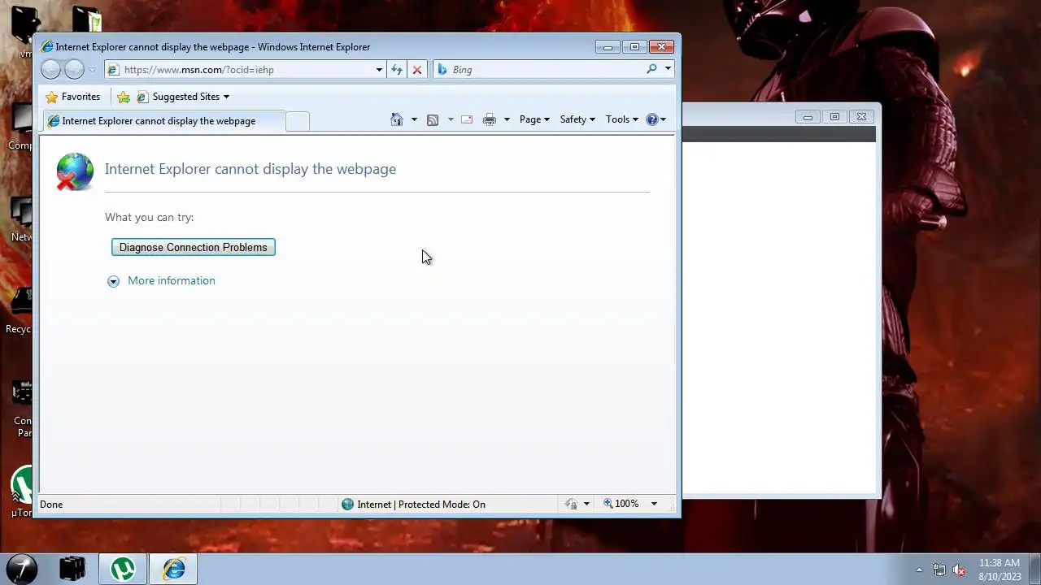Click Add to Favorites Bar star icon
The height and width of the screenshot is (585, 1041).
(x=124, y=97)
